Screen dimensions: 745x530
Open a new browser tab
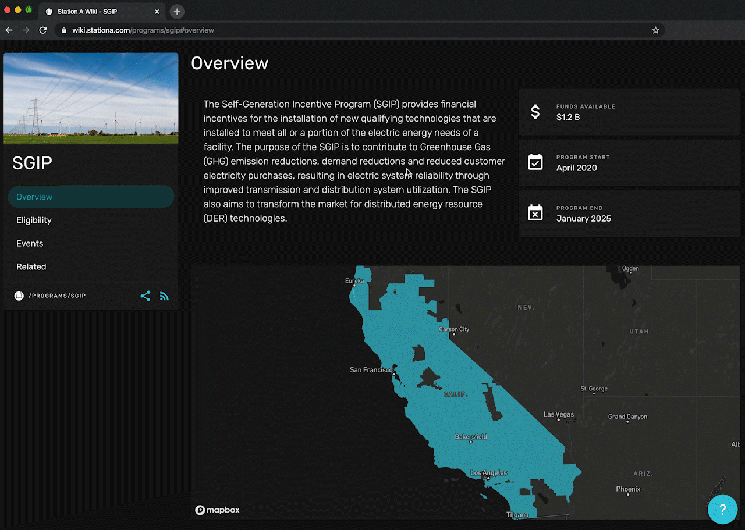(x=177, y=12)
